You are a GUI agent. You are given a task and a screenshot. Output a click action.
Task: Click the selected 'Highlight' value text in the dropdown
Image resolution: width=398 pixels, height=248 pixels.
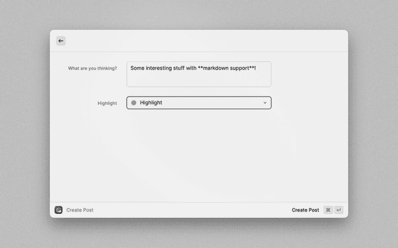pyautogui.click(x=151, y=103)
